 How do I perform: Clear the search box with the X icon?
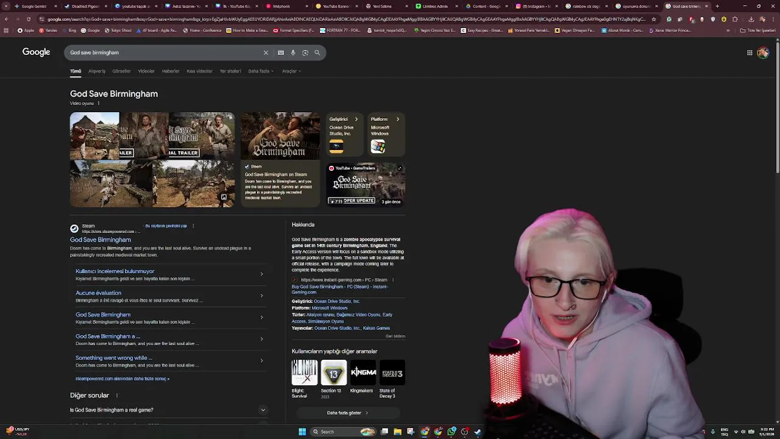(x=266, y=53)
